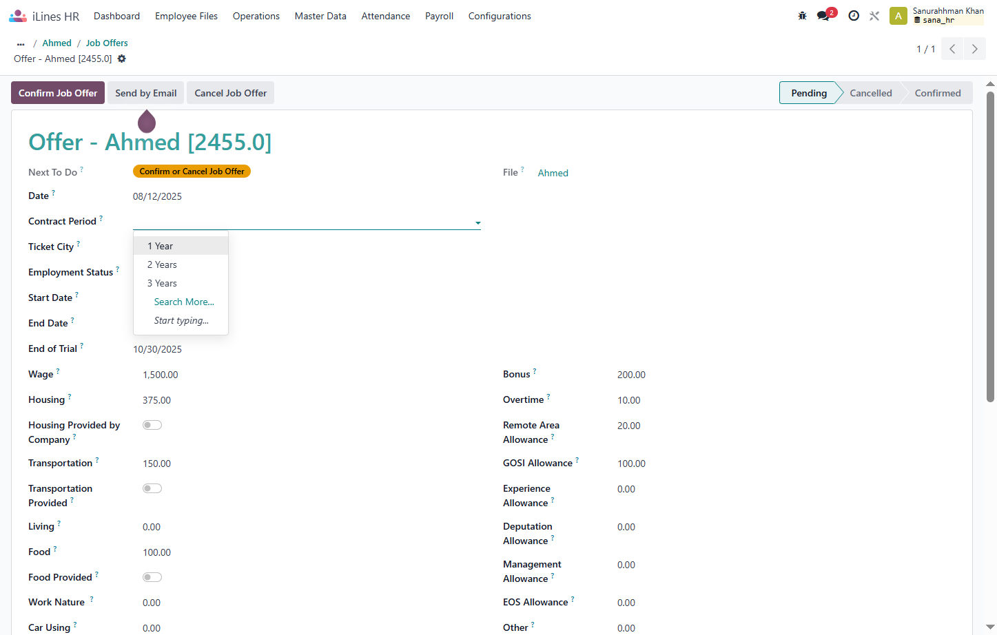Viewport: 997px width, 635px height.
Task: Open the Operations menu
Action: point(256,16)
